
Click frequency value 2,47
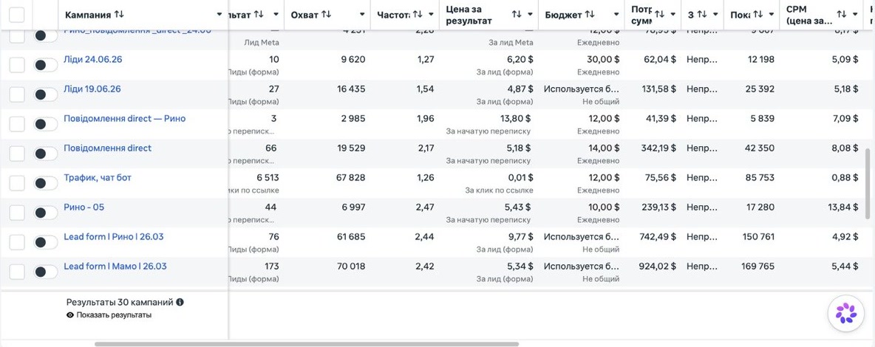pyautogui.click(x=425, y=207)
